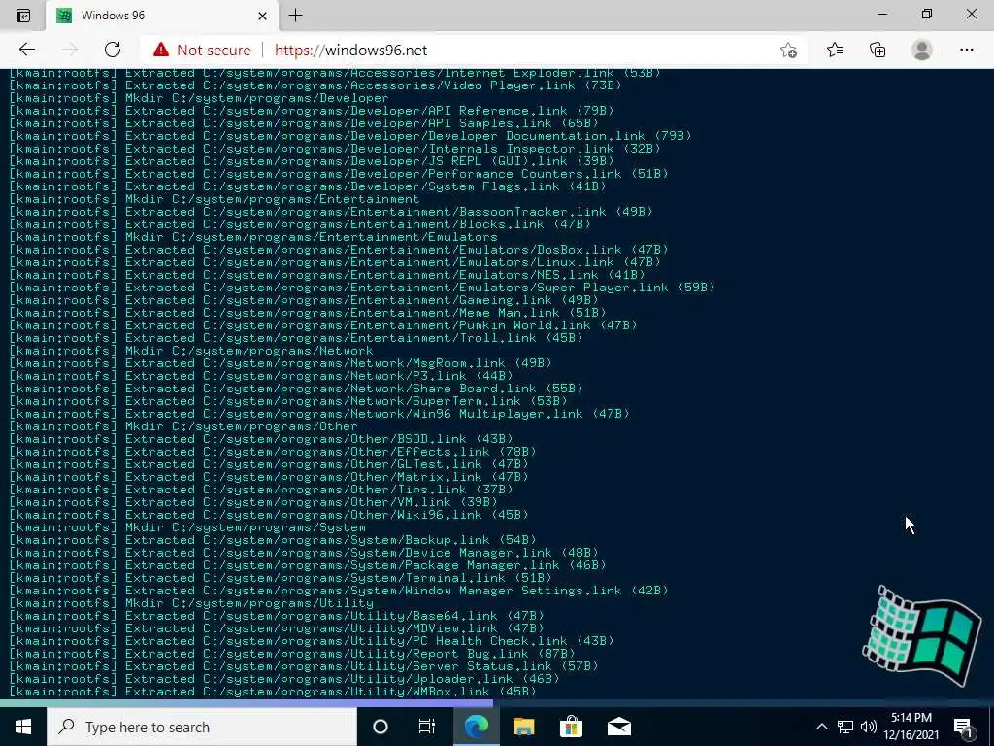994x746 pixels.
Task: Click the "MsgRoom.link" log line
Action: (x=281, y=363)
